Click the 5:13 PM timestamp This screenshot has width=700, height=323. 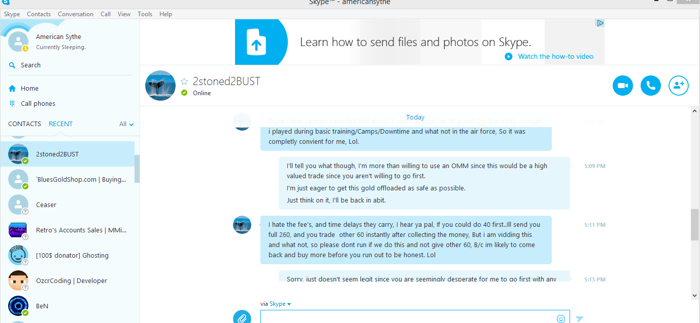(595, 279)
